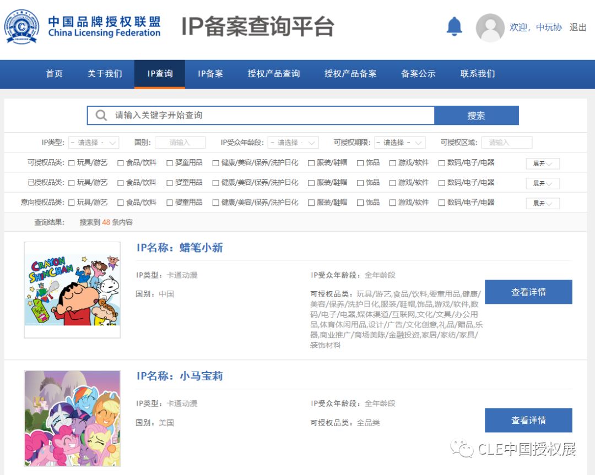Click the magnifier icon in search box
595x475 pixels.
(101, 115)
